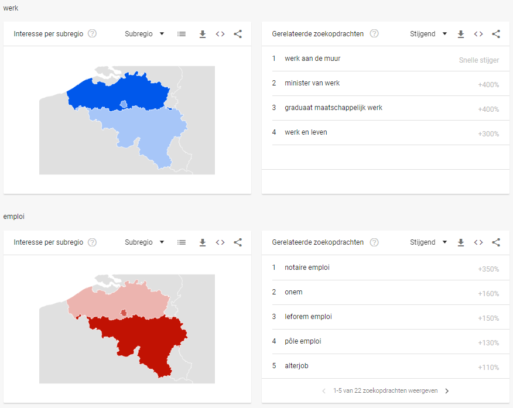Open Subregio dropdown in emploi card
Screen dimensions: 513x408
144,242
